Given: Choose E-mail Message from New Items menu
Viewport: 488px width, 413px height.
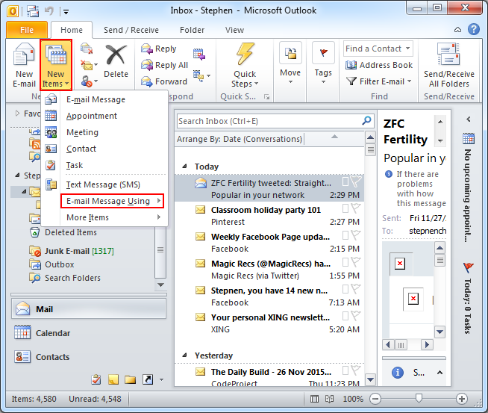Looking at the screenshot, I should [x=104, y=99].
